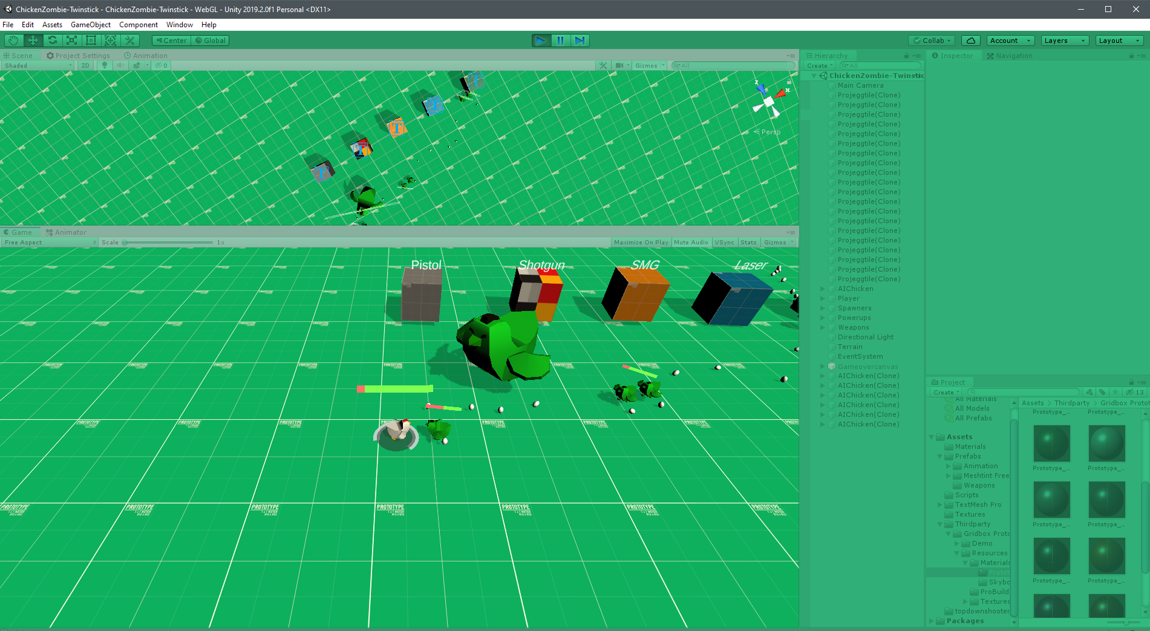Toggle the 2D scene view mode
This screenshot has height=631, width=1150.
click(x=85, y=65)
